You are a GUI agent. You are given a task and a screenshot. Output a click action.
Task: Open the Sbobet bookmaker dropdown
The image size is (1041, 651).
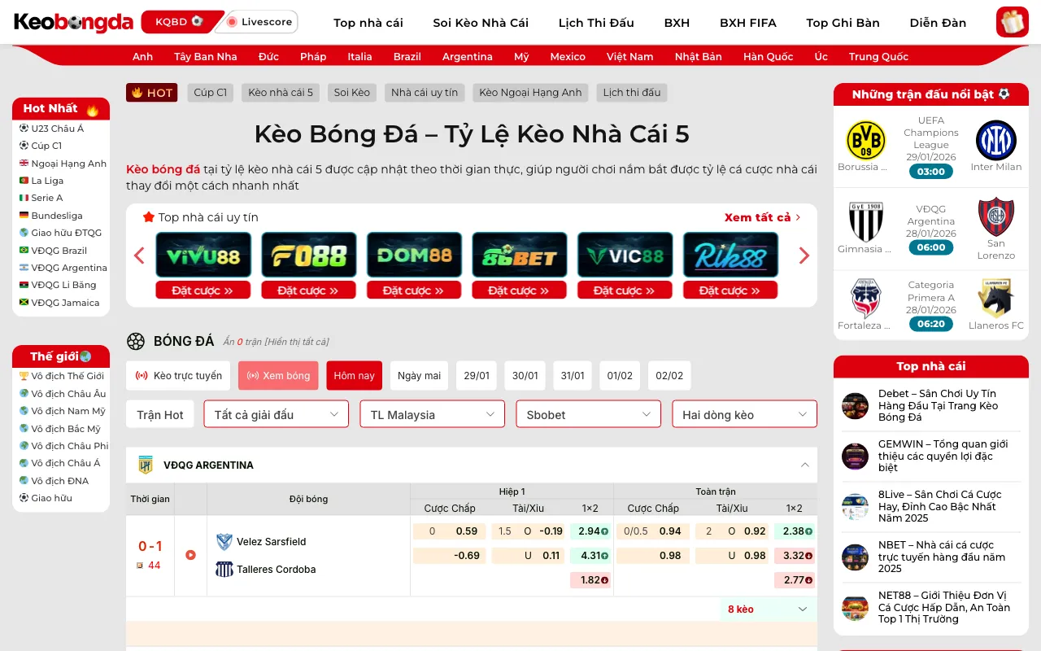[x=589, y=414]
